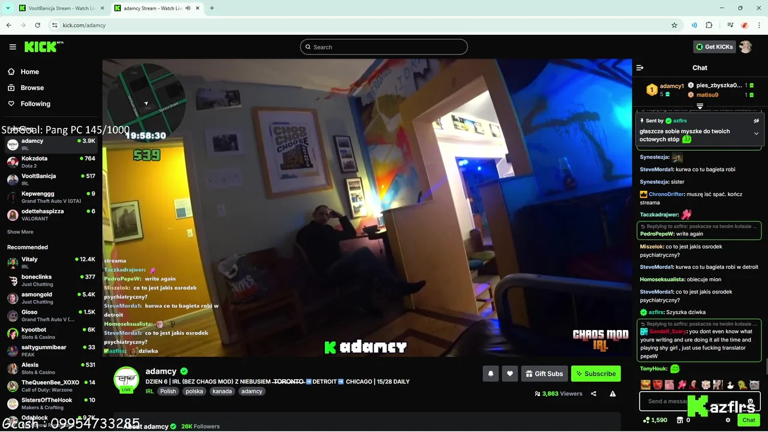Screen dimensions: 768x432
Task: Open the shop icon below chat input
Action: (x=680, y=420)
